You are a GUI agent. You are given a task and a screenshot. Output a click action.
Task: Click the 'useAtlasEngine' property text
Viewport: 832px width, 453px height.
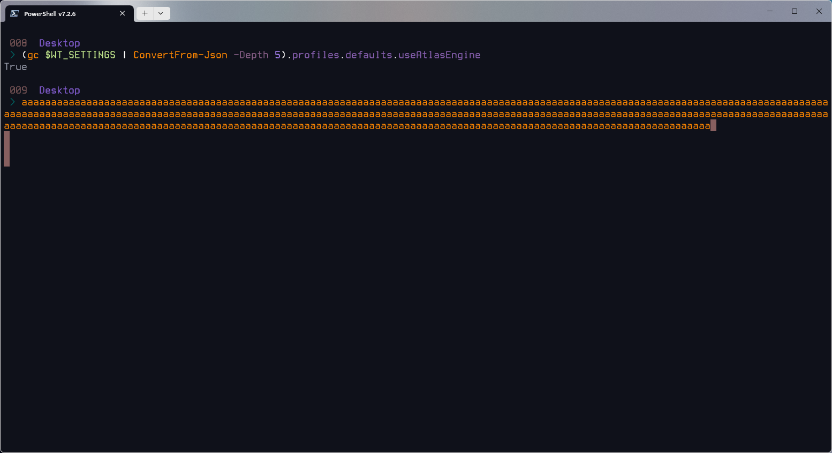(440, 55)
